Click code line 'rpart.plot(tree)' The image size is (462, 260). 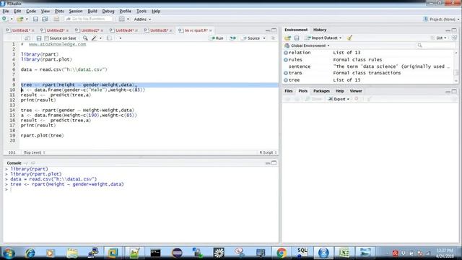pos(42,136)
